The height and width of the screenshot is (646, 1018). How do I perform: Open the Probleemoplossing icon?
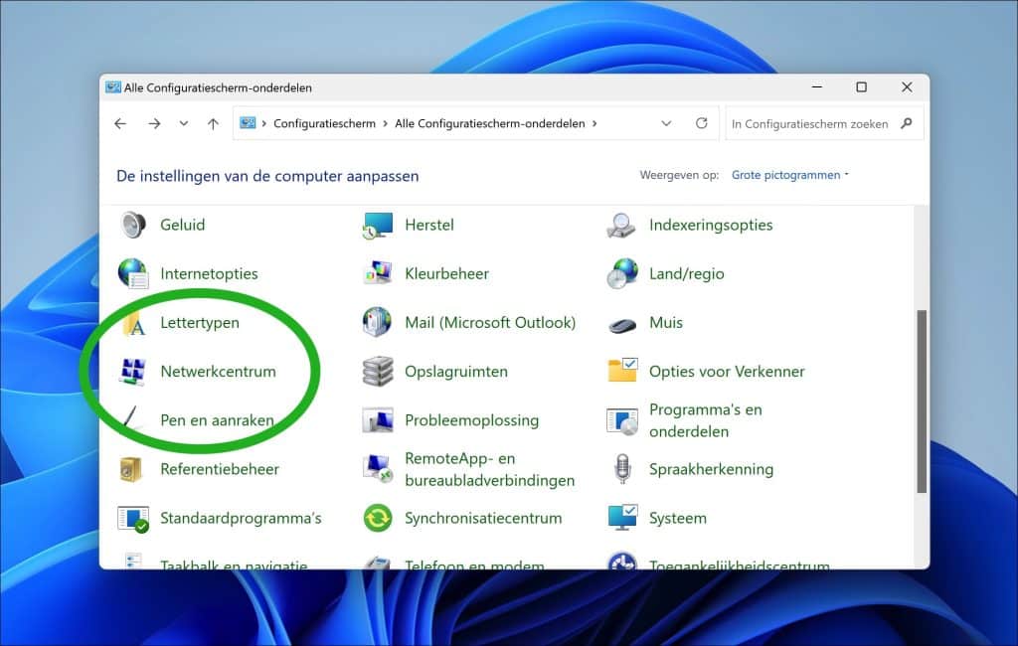378,420
